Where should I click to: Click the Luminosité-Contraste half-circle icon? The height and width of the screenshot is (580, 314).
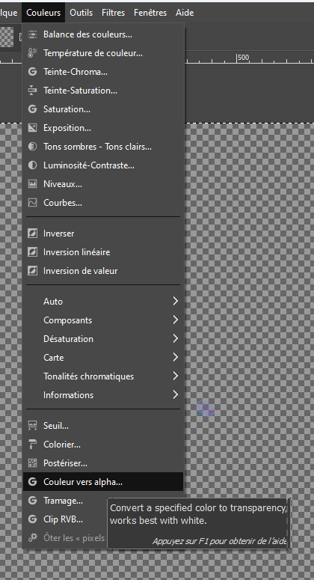pyautogui.click(x=32, y=165)
